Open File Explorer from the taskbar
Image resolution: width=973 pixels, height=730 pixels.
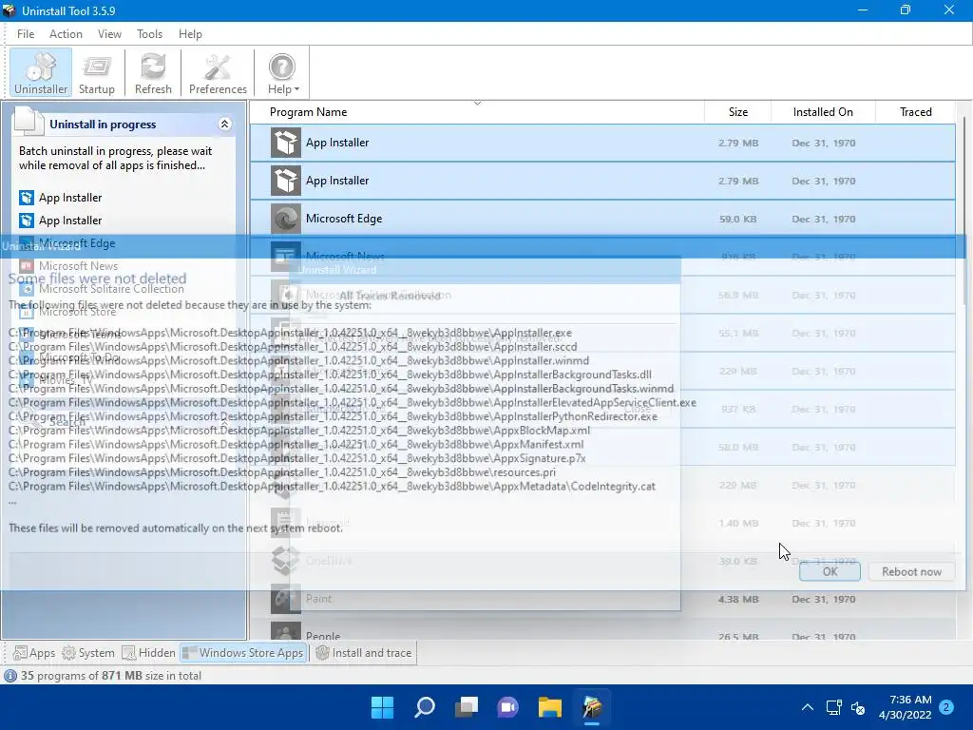(x=550, y=707)
